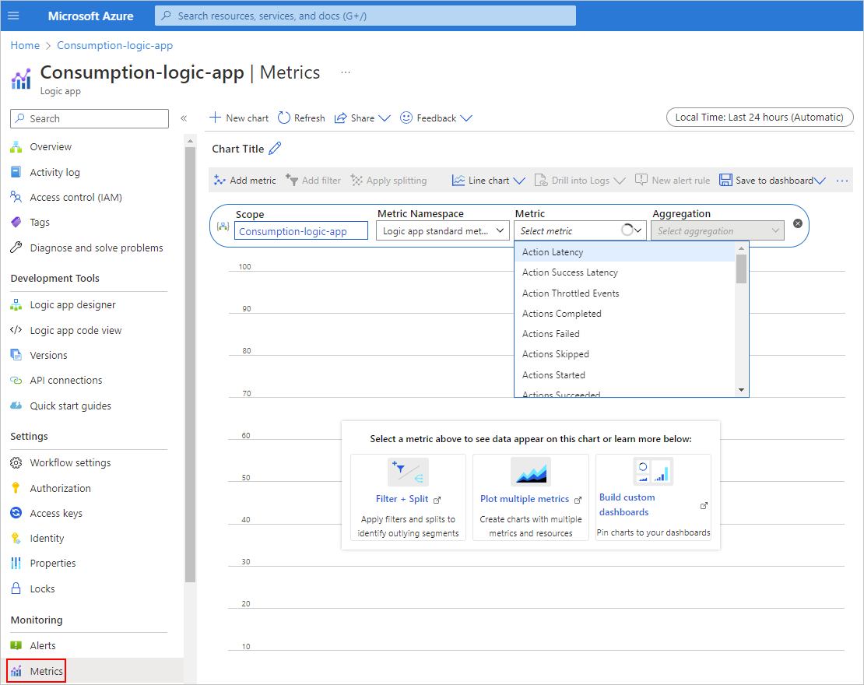Click the New alert rule icon

(x=641, y=180)
